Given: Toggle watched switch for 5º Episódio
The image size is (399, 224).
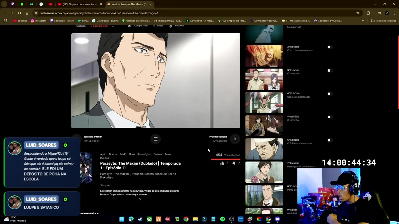Looking at the screenshot, I should pos(330,117).
